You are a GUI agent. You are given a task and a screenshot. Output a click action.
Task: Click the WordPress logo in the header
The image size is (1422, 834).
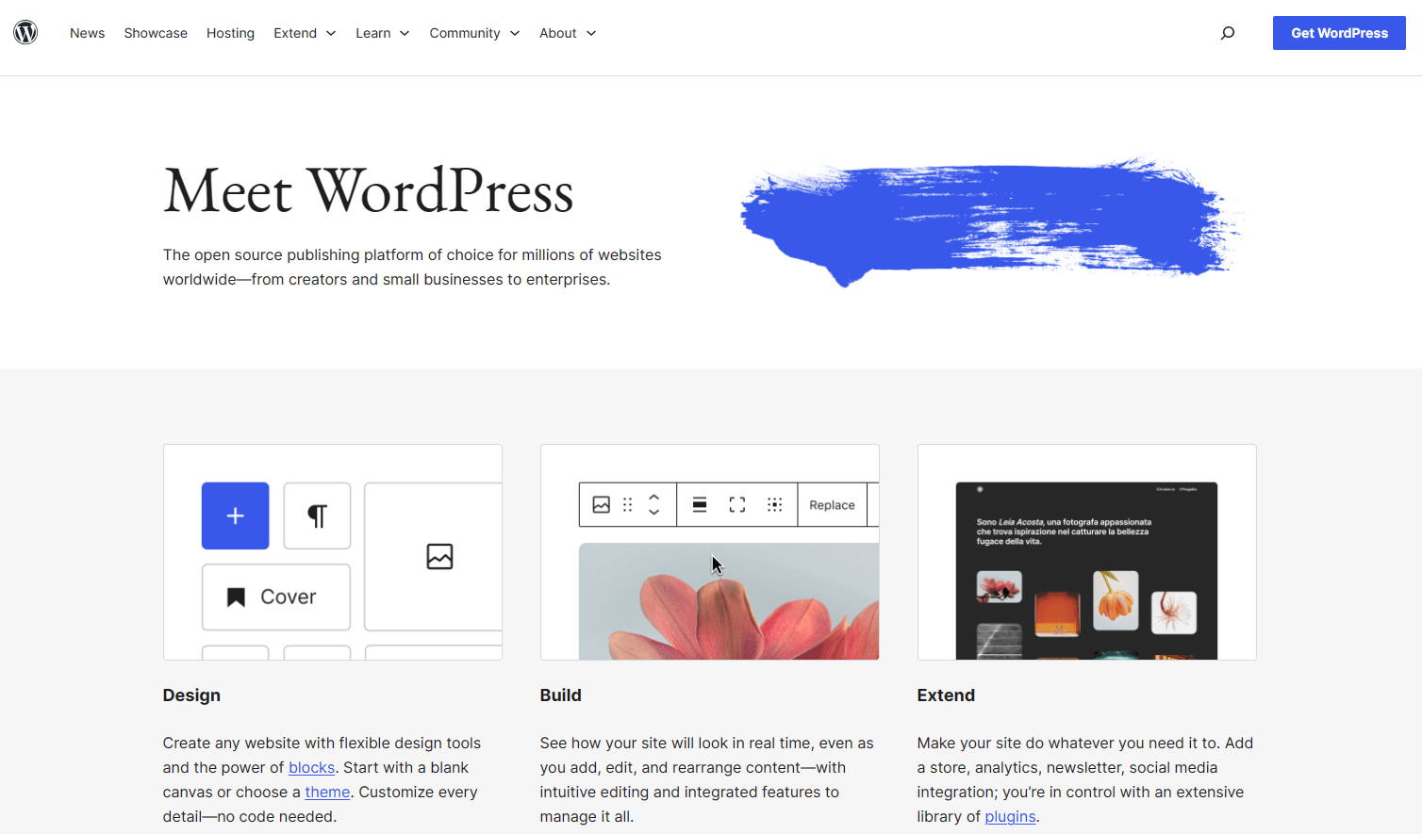(25, 31)
